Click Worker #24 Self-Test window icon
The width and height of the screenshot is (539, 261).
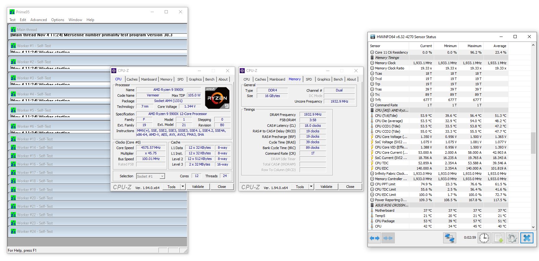tap(13, 231)
